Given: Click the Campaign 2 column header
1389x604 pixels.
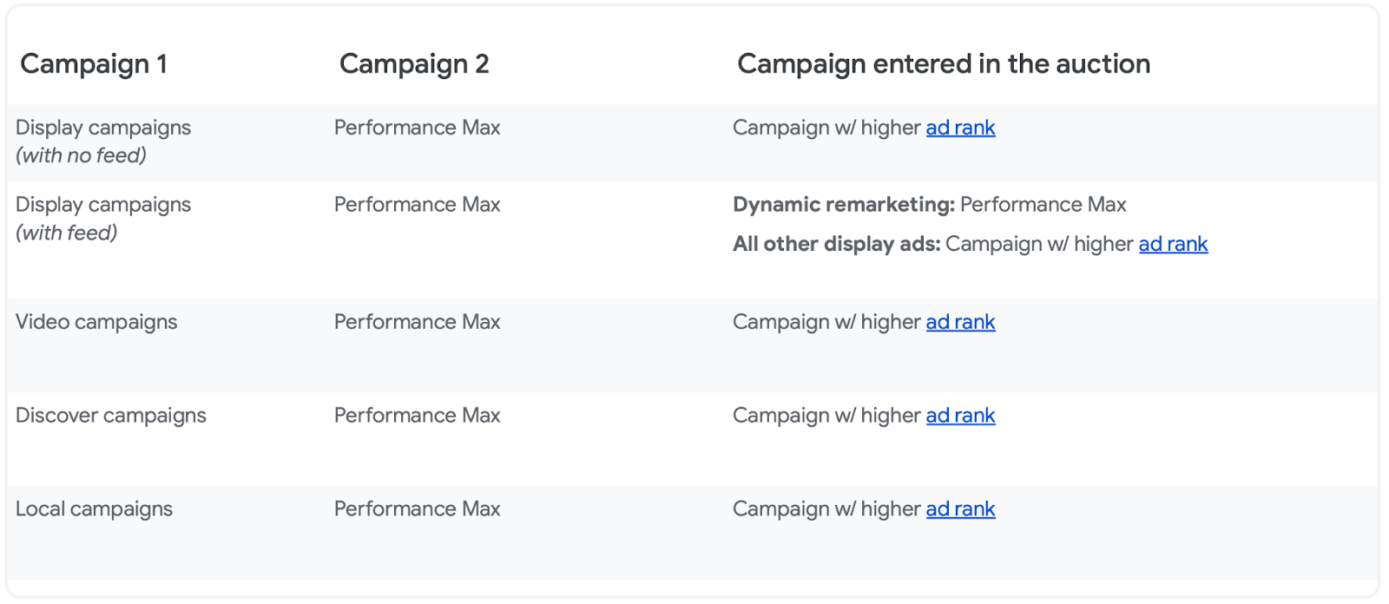Looking at the screenshot, I should click(414, 63).
